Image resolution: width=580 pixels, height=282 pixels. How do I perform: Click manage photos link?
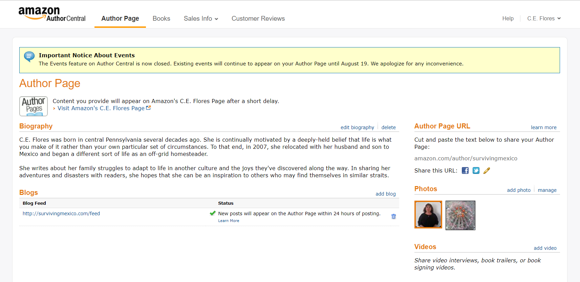(x=547, y=190)
